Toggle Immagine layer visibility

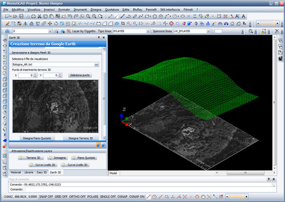57,158
